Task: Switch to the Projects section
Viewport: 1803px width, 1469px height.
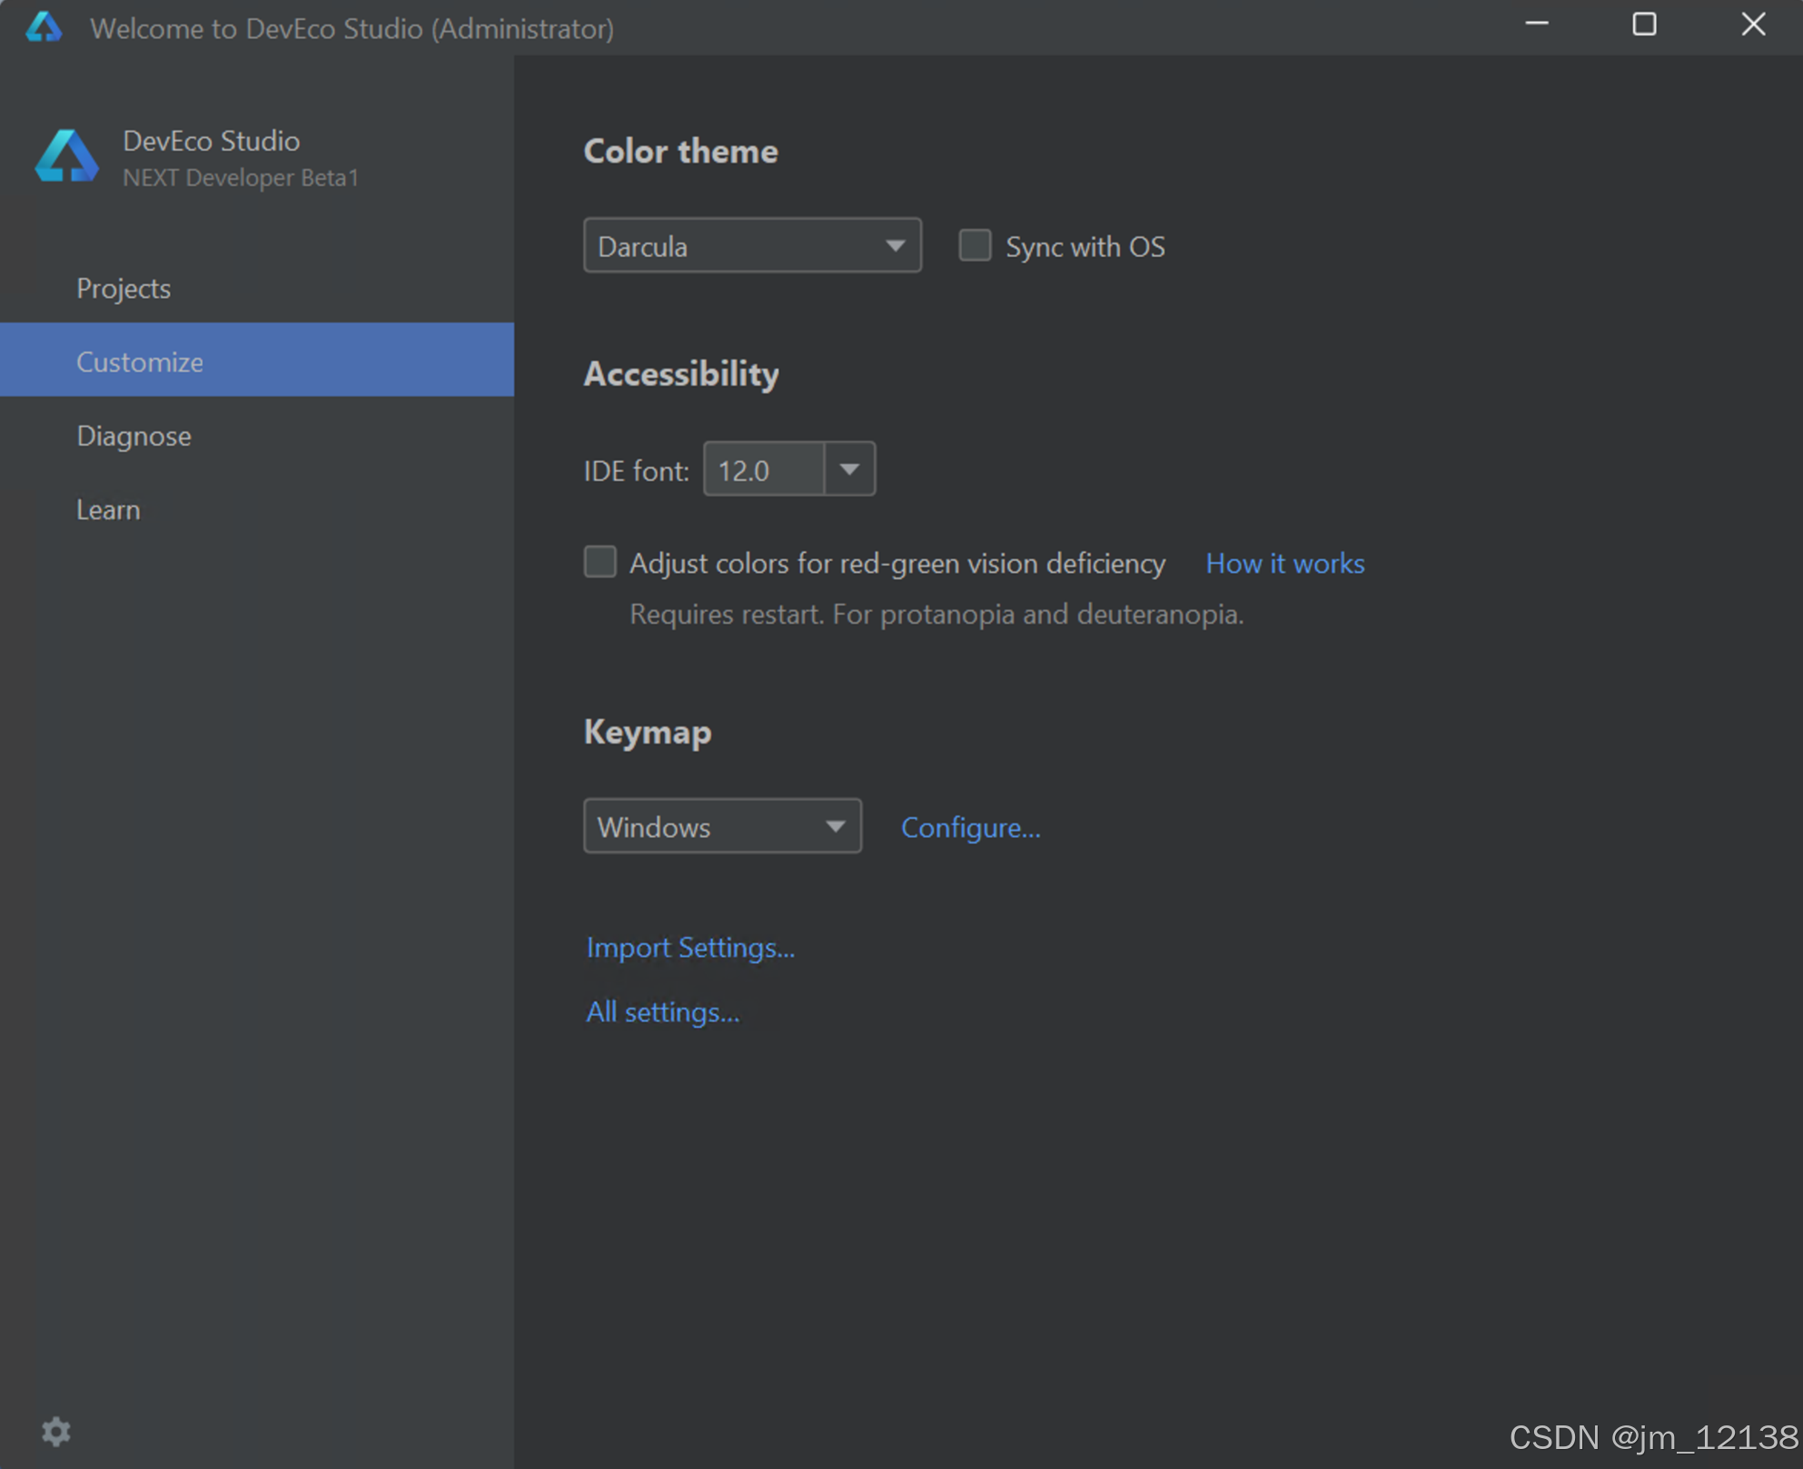Action: [257, 289]
